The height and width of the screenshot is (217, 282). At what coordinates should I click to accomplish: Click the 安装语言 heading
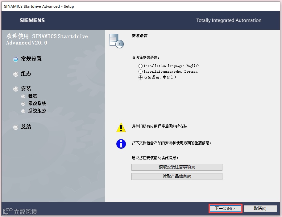tap(139, 36)
